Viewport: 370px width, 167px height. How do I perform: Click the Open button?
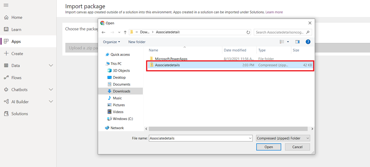(x=269, y=147)
